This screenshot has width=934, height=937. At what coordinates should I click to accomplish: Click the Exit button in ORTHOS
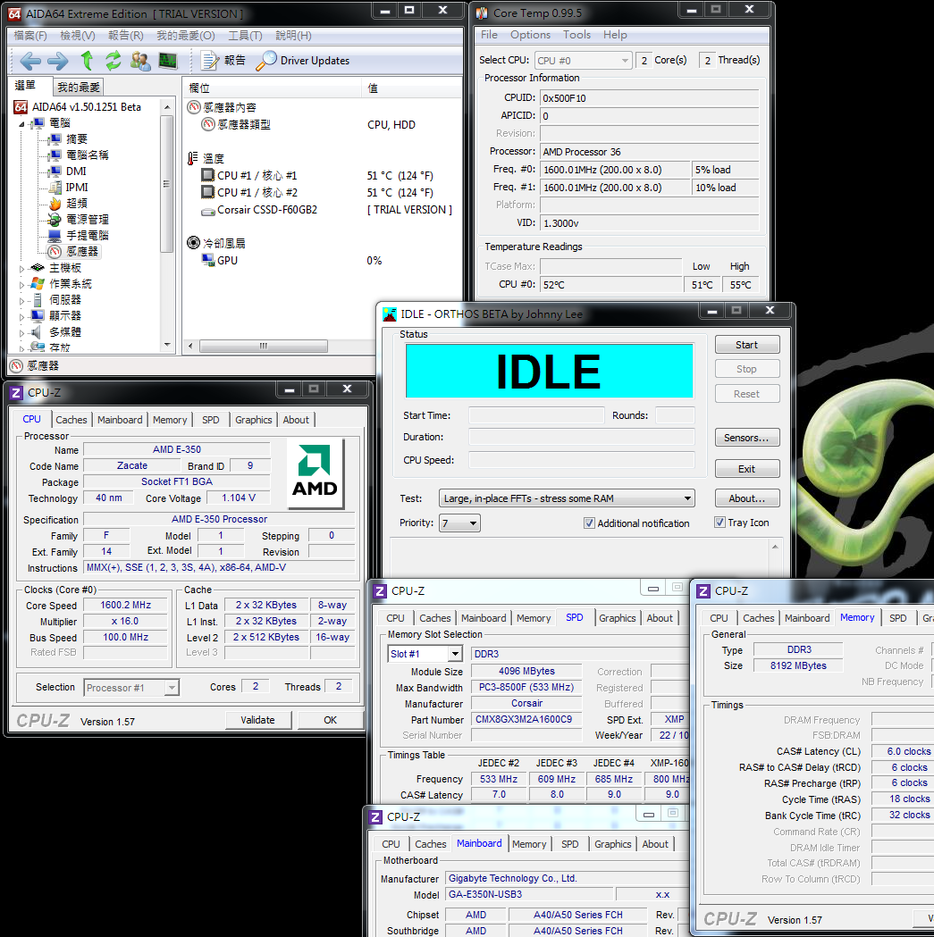click(747, 469)
